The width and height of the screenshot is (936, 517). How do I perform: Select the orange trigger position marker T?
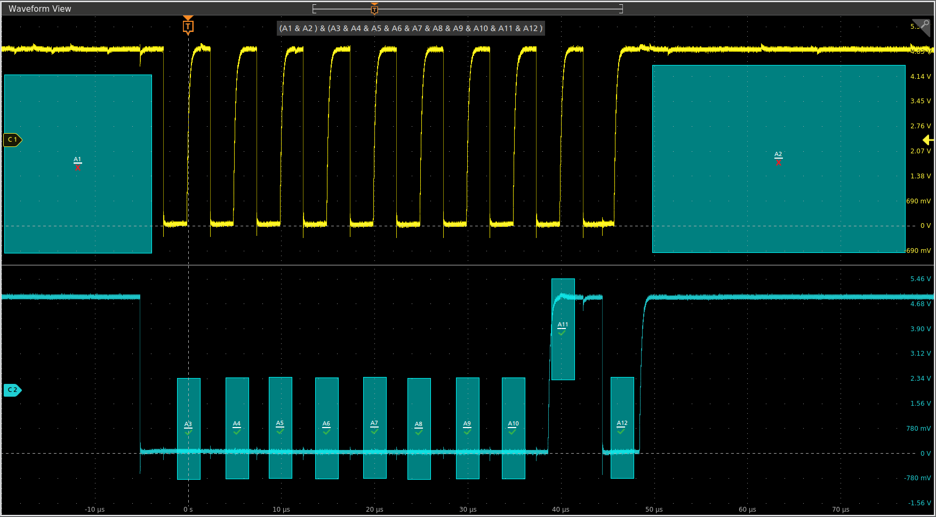tap(188, 26)
